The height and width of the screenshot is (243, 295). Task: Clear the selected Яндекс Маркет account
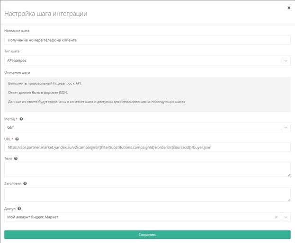tap(276, 217)
